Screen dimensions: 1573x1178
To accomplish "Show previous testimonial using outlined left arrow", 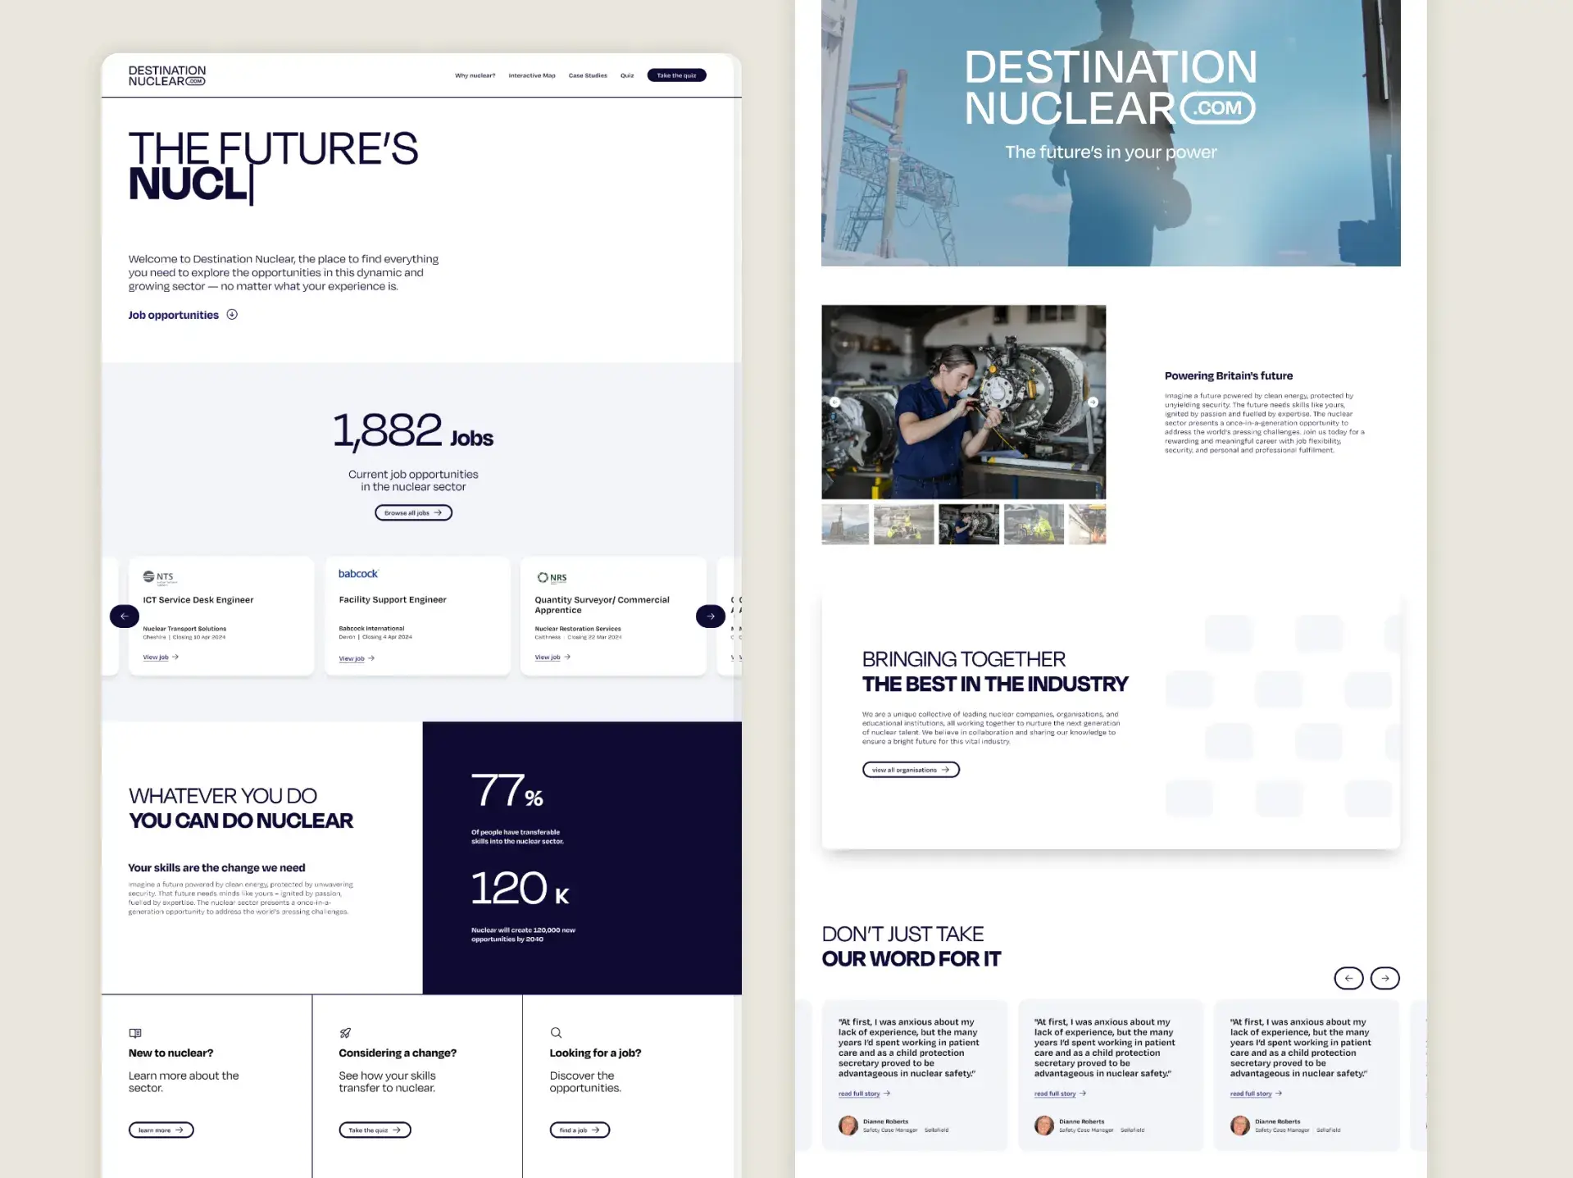I will [x=1348, y=978].
